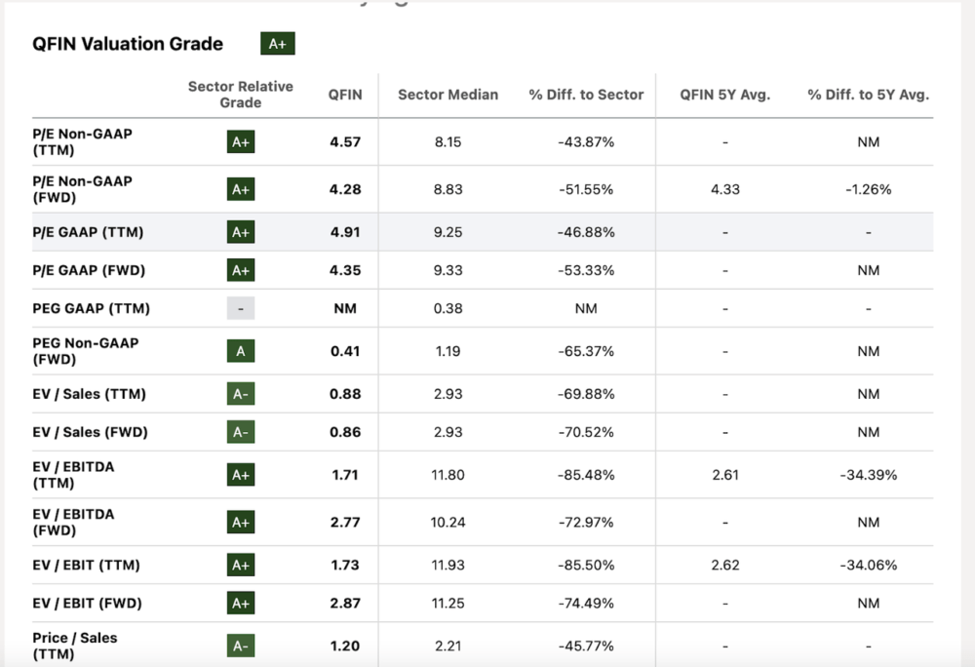Select the -65.37% sector difference cell
Viewport: 975px width, 667px height.
[586, 351]
